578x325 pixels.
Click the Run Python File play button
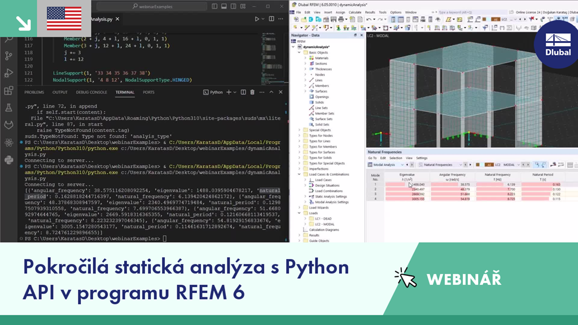257,19
